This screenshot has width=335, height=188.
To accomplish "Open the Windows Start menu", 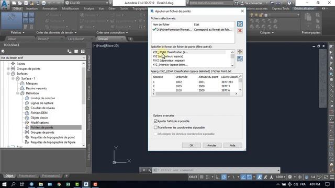I will coord(4,184).
